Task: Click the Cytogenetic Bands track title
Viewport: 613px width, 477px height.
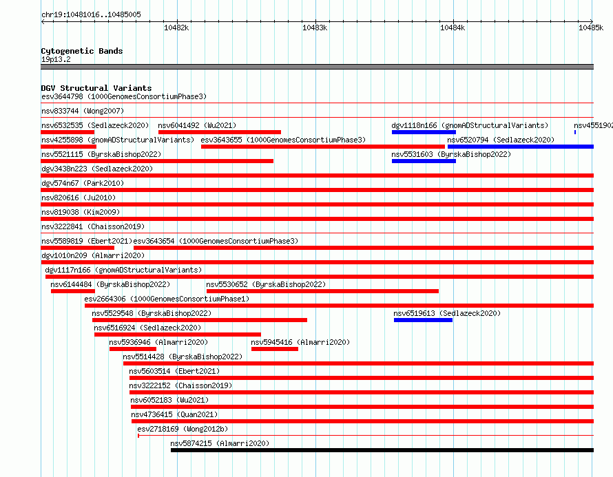Action: pos(82,51)
